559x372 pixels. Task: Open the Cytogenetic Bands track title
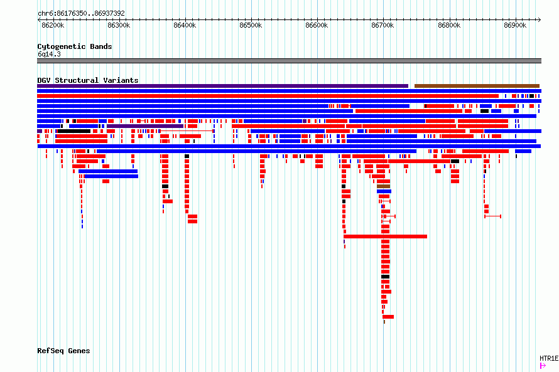[x=75, y=46]
